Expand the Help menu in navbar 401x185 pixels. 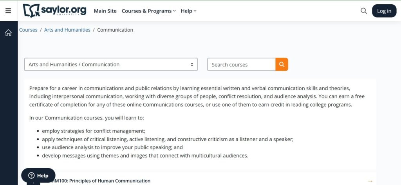click(x=188, y=11)
